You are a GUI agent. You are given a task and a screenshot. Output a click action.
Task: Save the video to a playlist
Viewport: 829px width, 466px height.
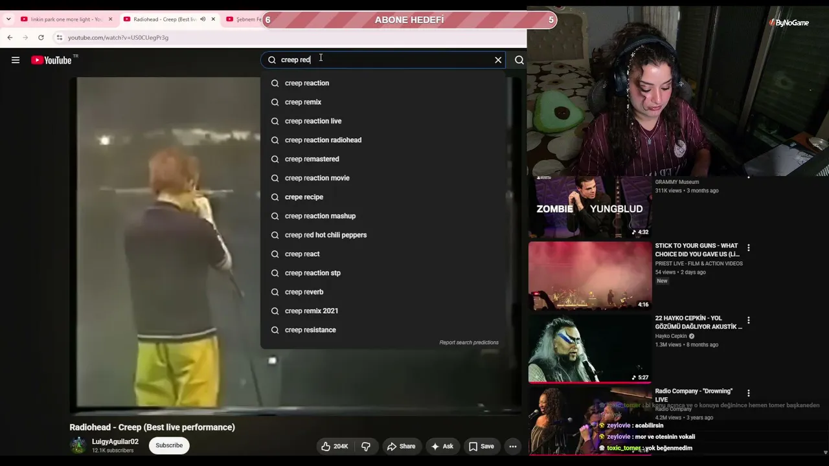click(x=481, y=446)
